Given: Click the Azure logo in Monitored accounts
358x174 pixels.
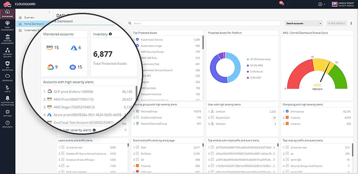Looking at the screenshot, I should click(x=74, y=48).
